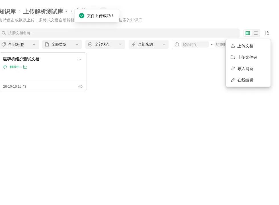Screen dimensions: 279x205
Task: Click the 起始时间 date field
Action: (195, 44)
